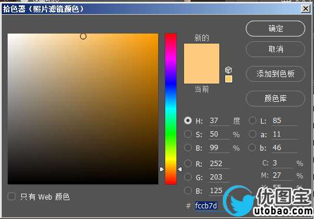The height and width of the screenshot is (219, 314).
Task: Click the hue slider left arrow marker
Action: 162,170
